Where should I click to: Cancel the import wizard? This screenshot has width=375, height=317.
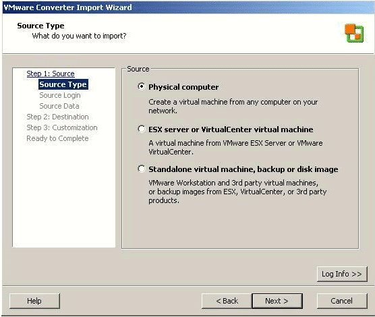pyautogui.click(x=342, y=301)
